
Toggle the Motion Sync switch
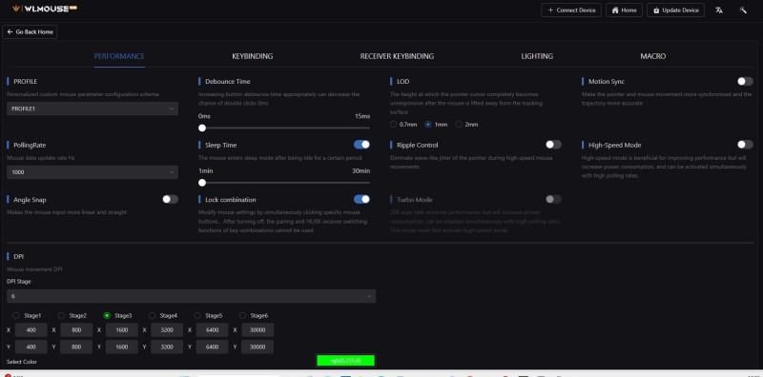(745, 82)
